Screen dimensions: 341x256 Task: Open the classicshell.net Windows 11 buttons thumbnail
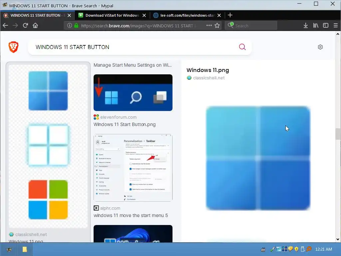pyautogui.click(x=48, y=146)
